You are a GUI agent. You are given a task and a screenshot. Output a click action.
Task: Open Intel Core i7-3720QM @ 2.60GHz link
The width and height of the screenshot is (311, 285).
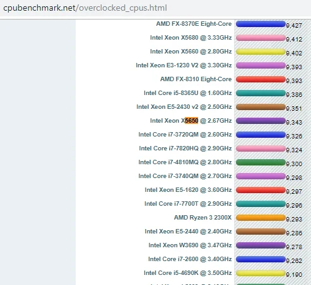[185, 135]
